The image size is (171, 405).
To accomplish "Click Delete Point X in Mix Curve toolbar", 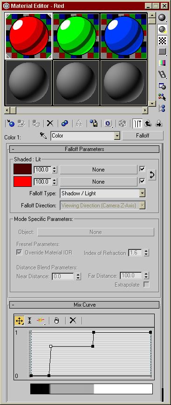I will coord(73,321).
